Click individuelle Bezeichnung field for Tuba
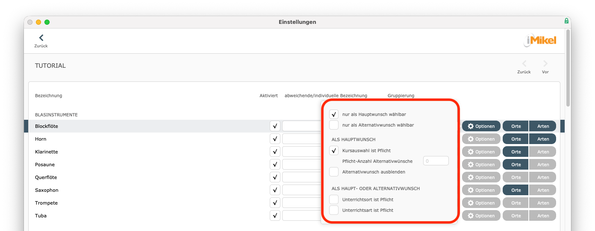The image size is (595, 231). (x=301, y=216)
